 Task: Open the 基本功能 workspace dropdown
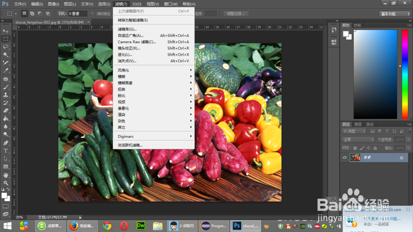(x=394, y=14)
